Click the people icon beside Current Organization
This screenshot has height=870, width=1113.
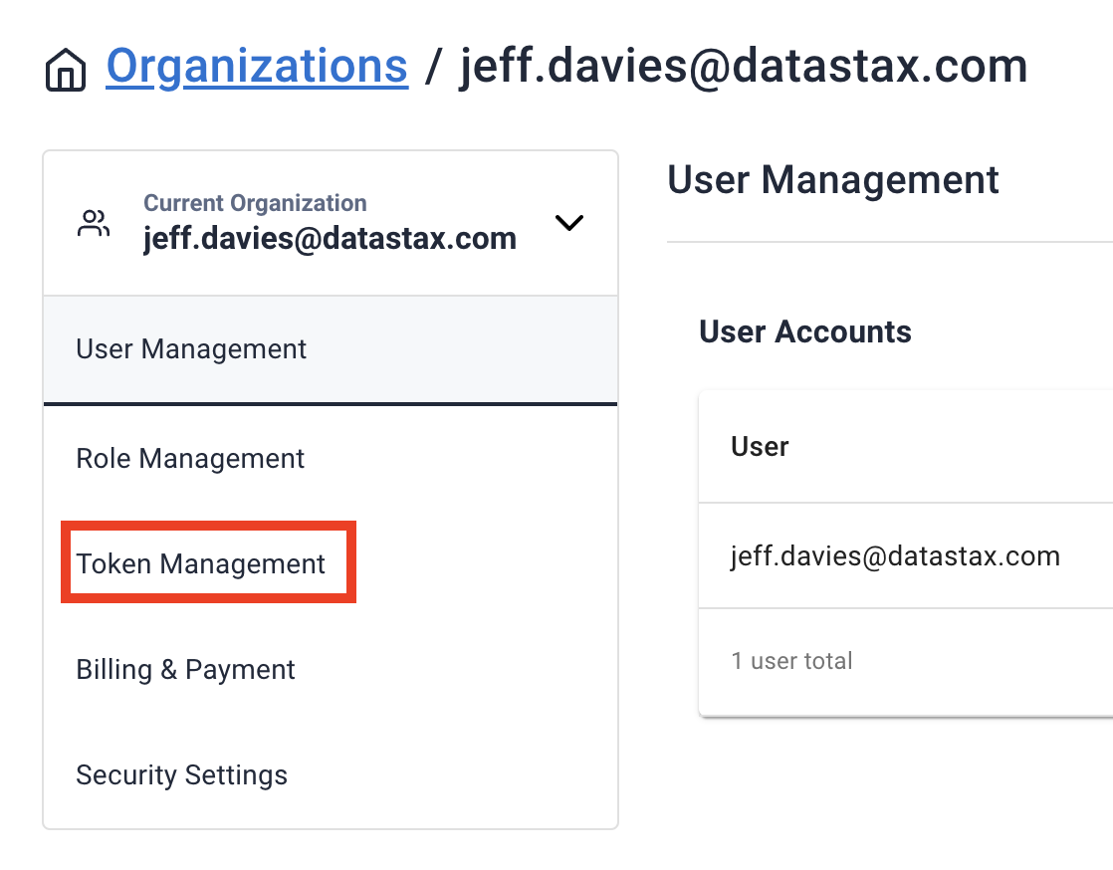(x=94, y=223)
